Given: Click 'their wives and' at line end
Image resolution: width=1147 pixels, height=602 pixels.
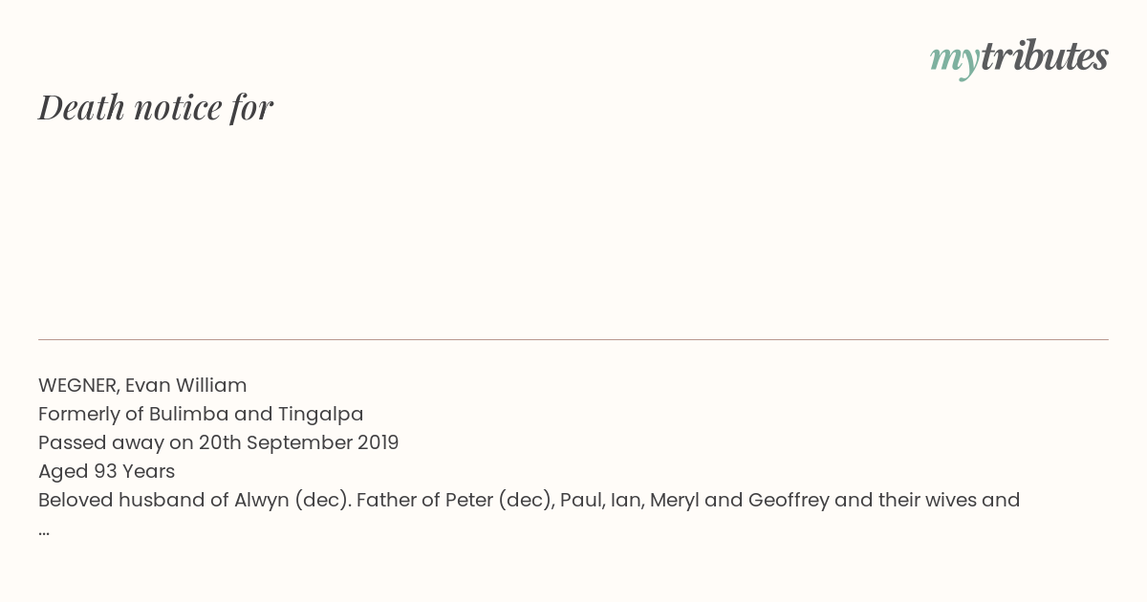Looking at the screenshot, I should point(959,500).
